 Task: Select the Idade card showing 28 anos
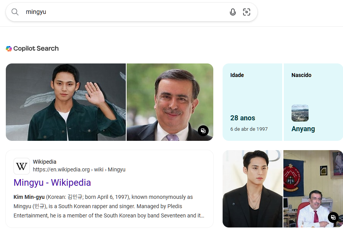(x=252, y=102)
